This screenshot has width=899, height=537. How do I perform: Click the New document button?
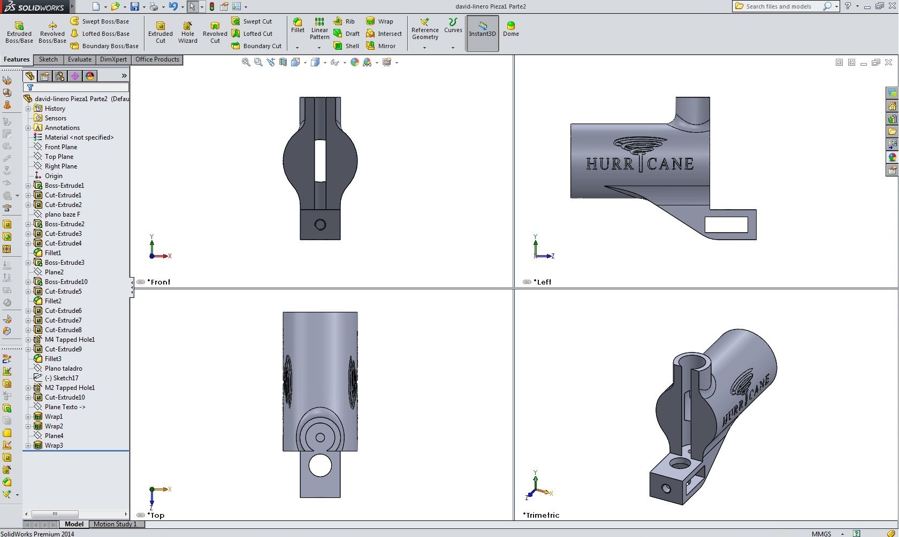[x=96, y=6]
